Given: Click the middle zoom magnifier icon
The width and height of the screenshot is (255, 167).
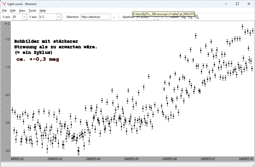Looking at the screenshot, I should point(190,17).
